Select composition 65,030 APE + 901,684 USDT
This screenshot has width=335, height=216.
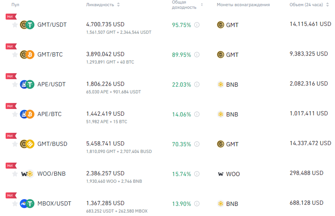tap(113, 92)
